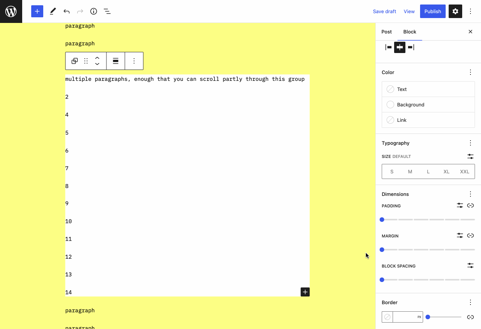Click the Undo arrow

[x=67, y=11]
